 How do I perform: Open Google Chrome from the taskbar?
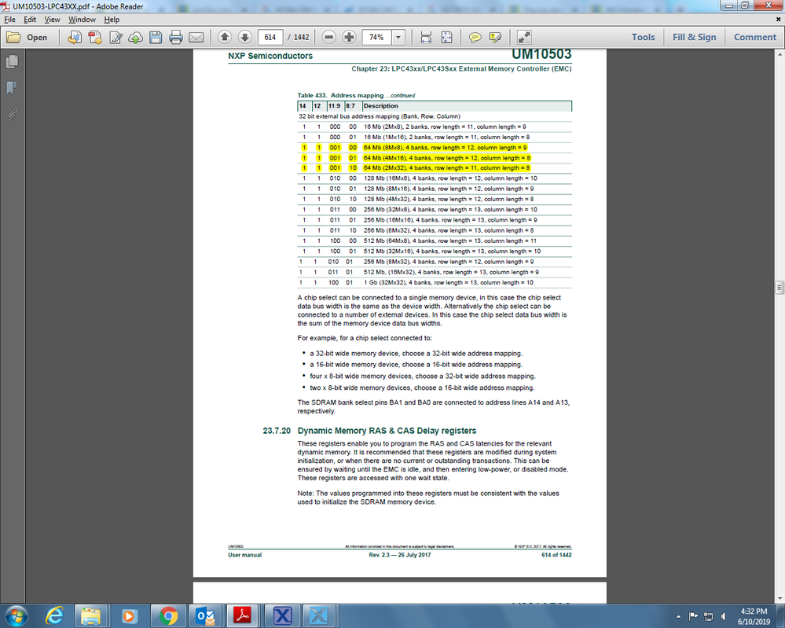pos(168,616)
